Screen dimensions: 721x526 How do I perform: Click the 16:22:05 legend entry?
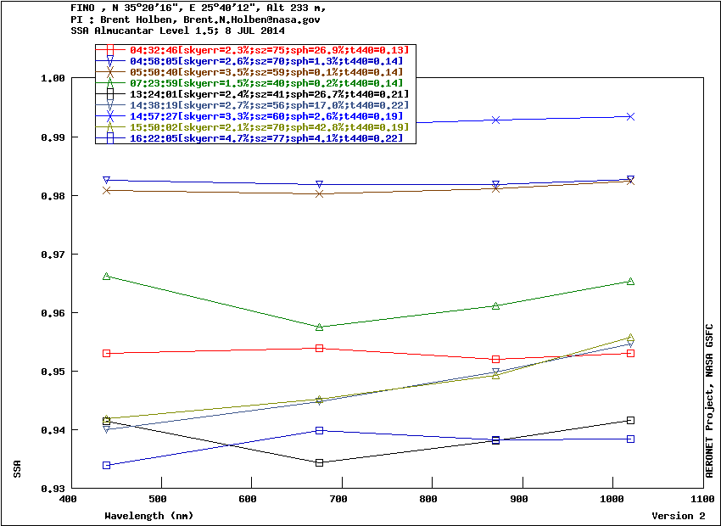click(254, 137)
